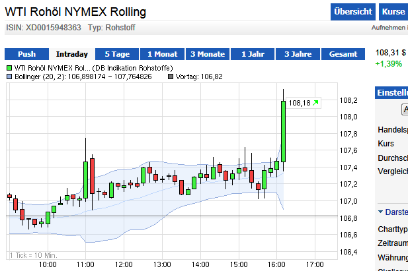Screen dimensions: 408x271
Task: Click the Zeitraum settings label
Action: tap(393, 243)
